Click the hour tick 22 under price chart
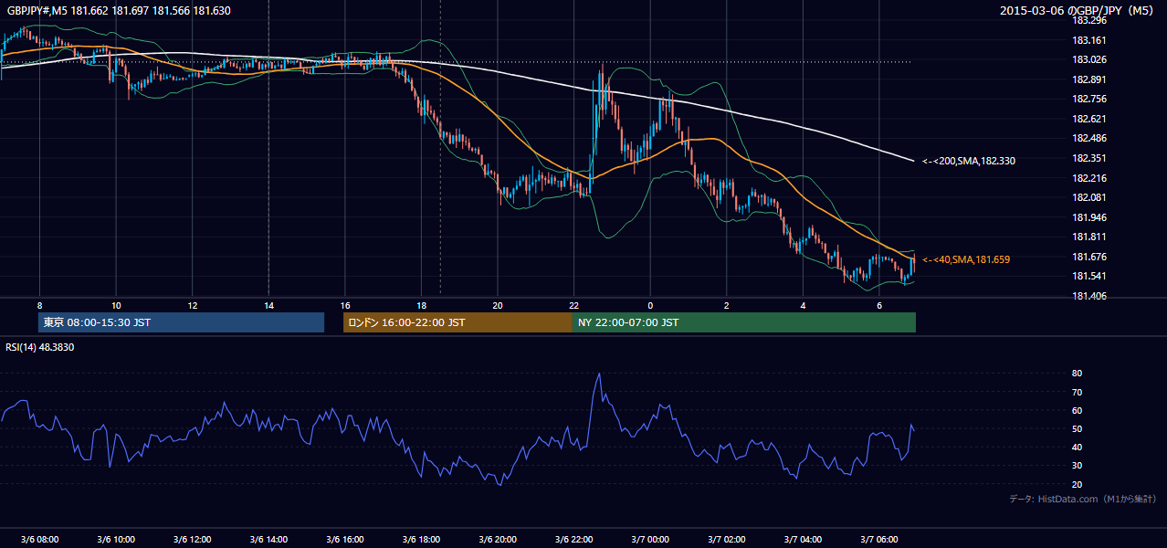Screen dimensions: 1167x548 573,304
